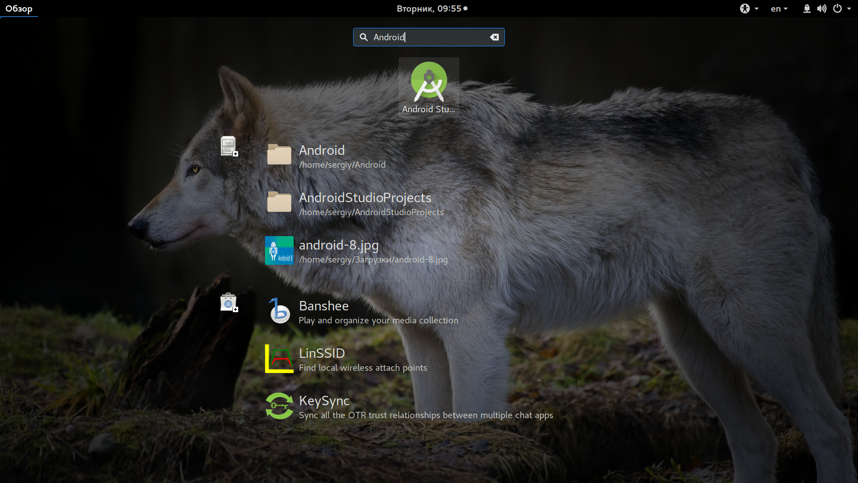Screen dimensions: 858x483
Task: Select the LinSSID app icon
Action: [279, 359]
